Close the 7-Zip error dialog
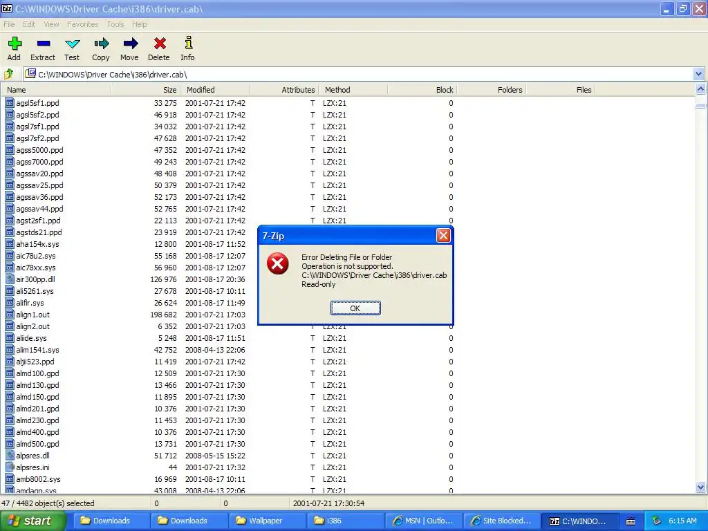The height and width of the screenshot is (531, 708). coord(443,235)
